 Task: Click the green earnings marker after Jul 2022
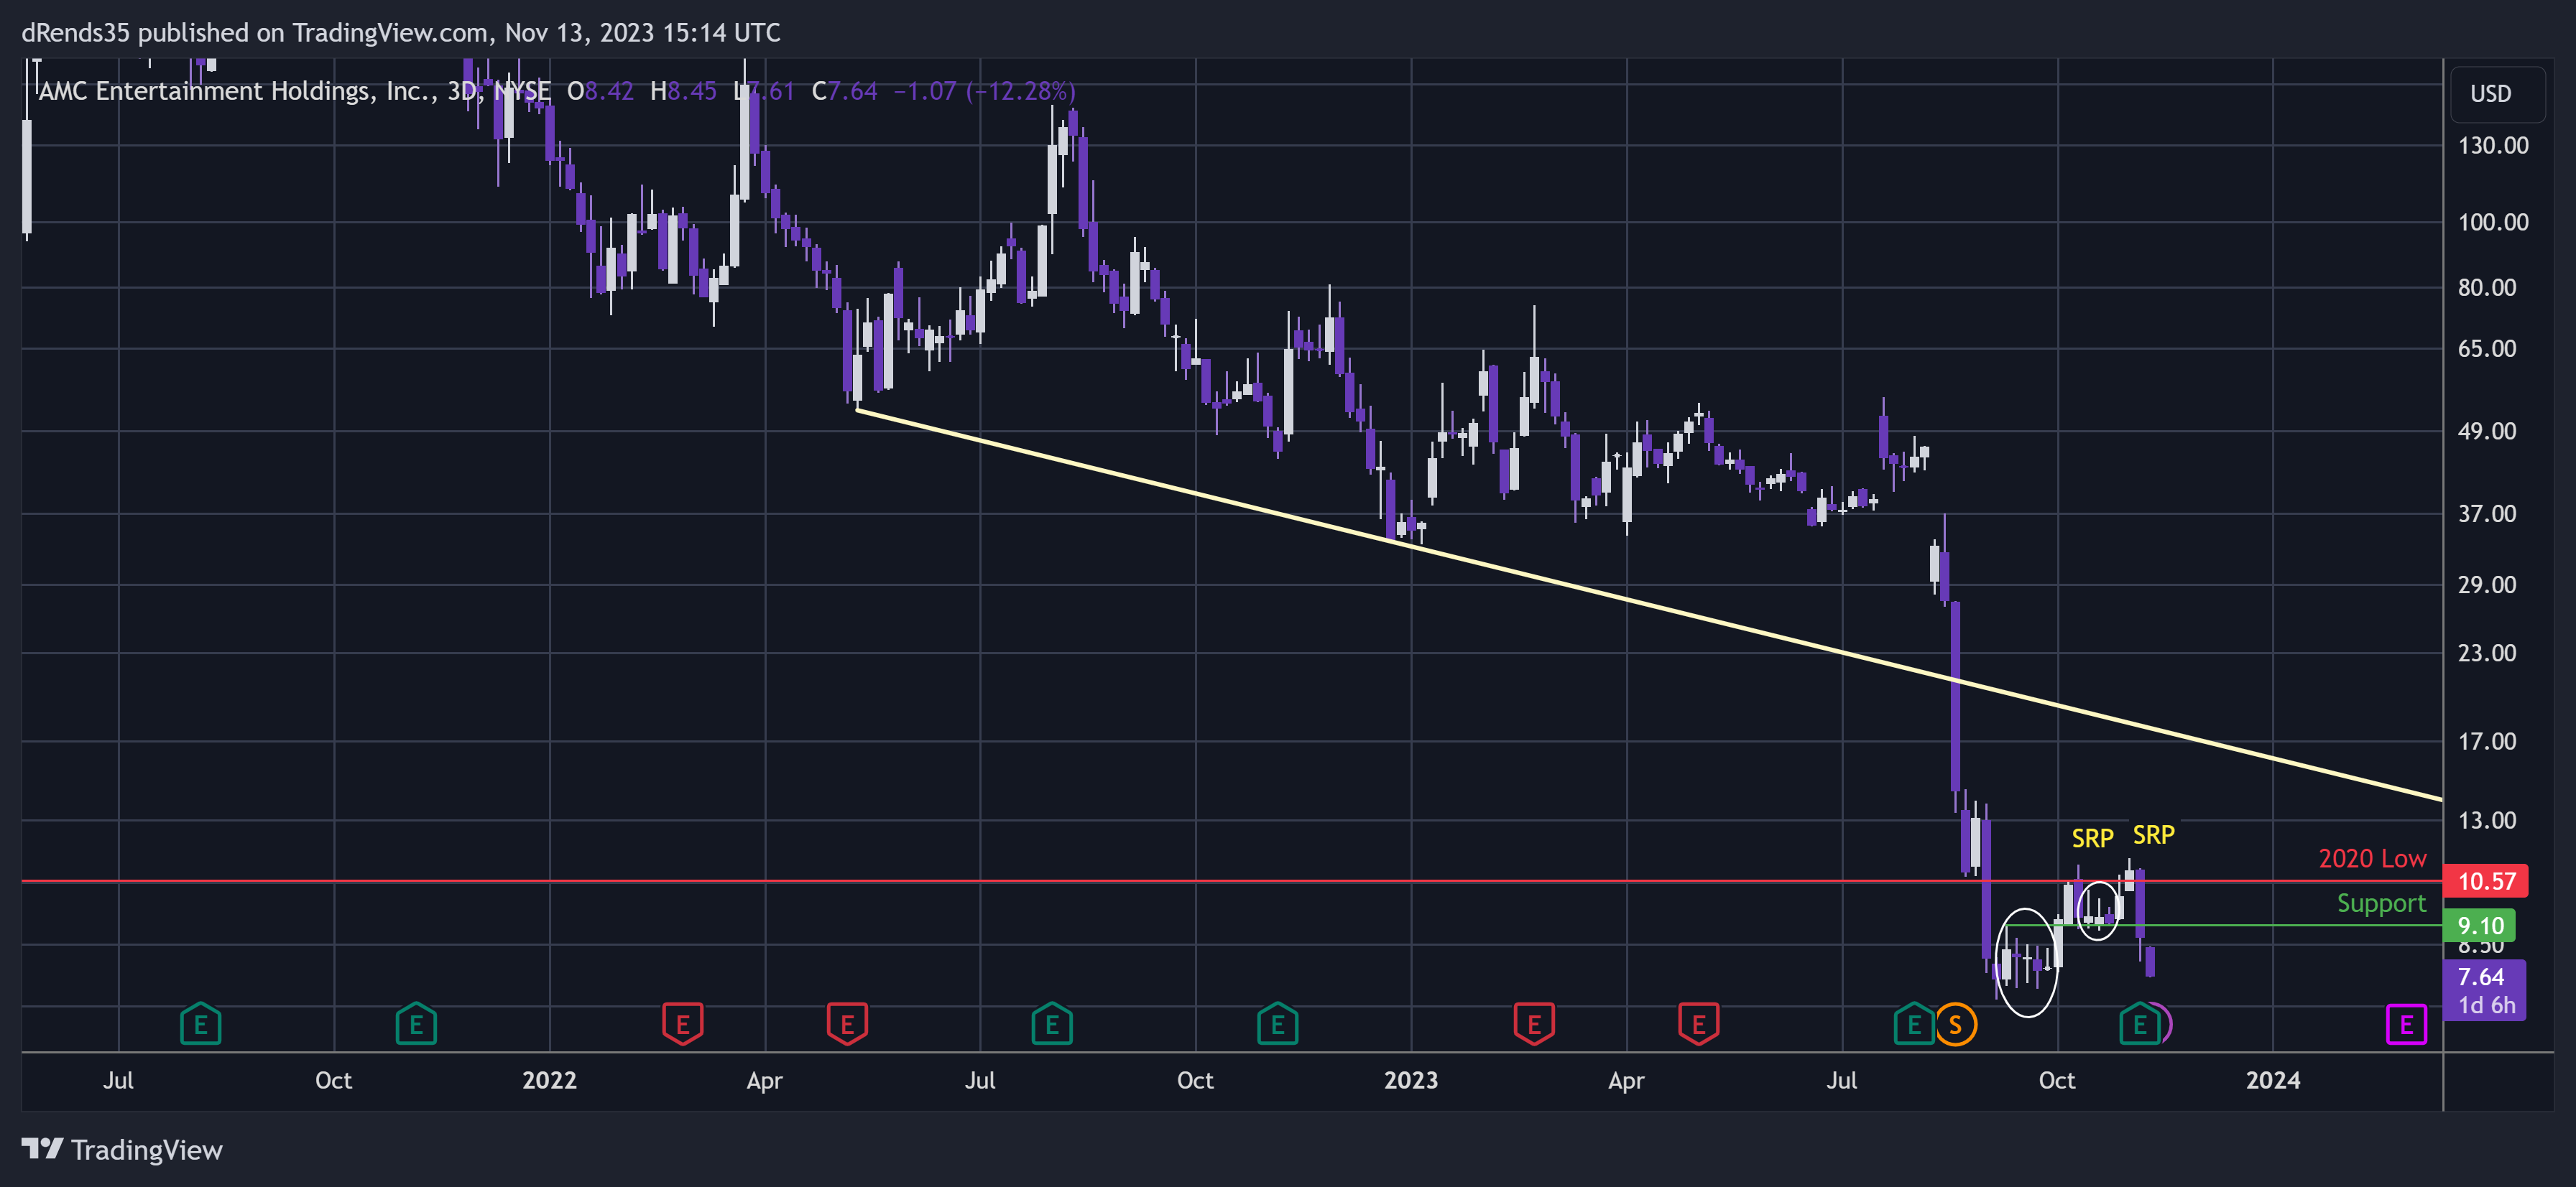pos(1052,1024)
